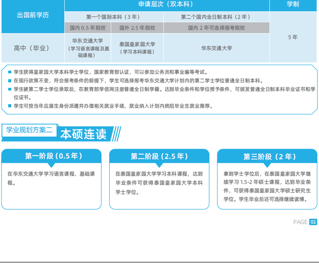Viewport: 319px width, 263px height.
Task: Select the 学业规划方案二 label tag
Action: tap(29, 130)
